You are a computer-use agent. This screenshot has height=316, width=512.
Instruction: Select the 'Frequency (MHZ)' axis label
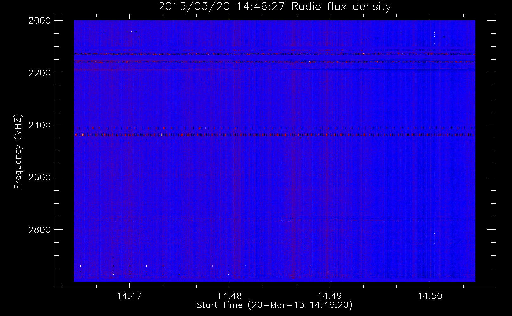coord(18,151)
